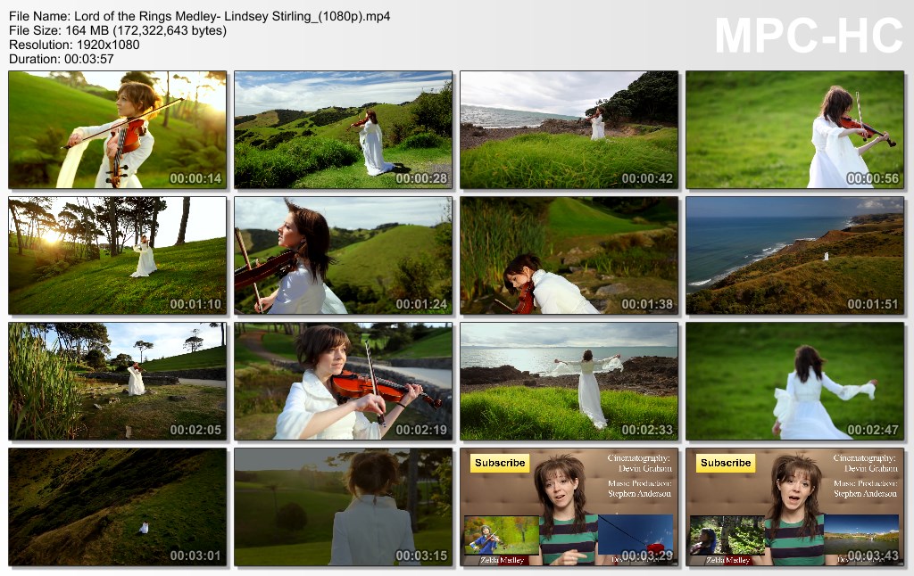Select the thumbnail stamped 00:00:56
914x576 pixels.
click(x=795, y=130)
